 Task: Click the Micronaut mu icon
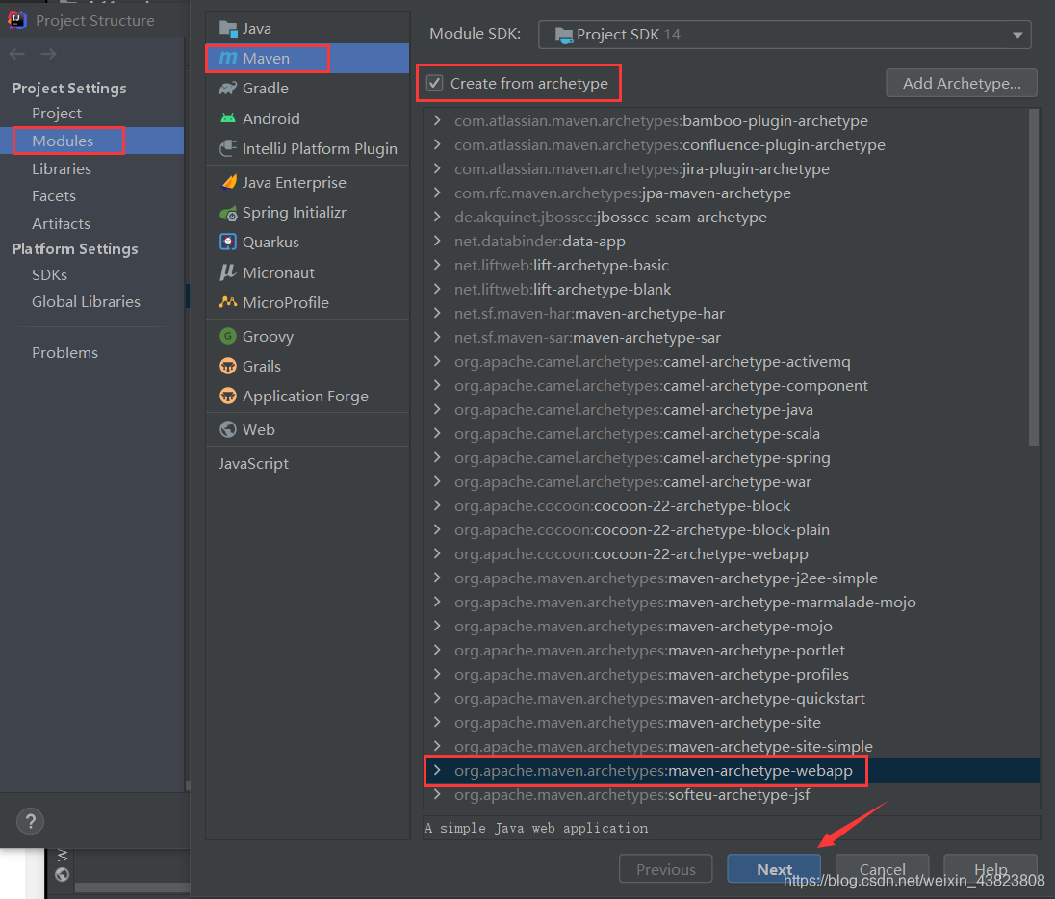coord(228,271)
